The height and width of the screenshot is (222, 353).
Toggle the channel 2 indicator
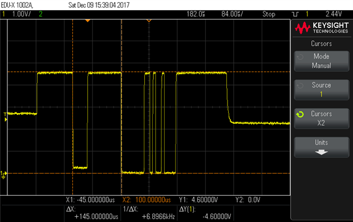click(40, 14)
